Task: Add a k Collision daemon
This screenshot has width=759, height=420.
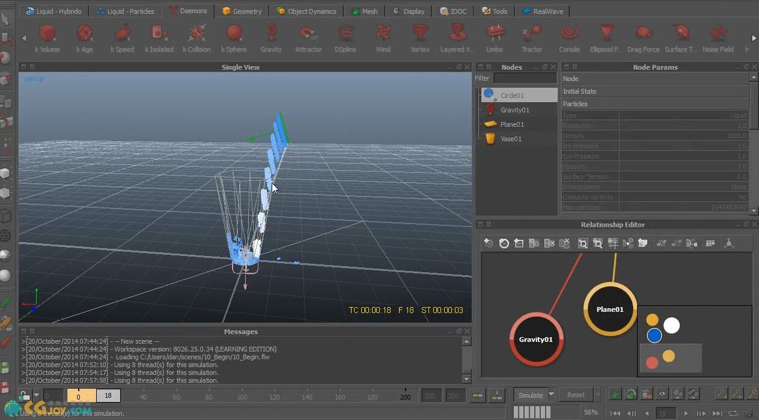Action: click(x=197, y=38)
